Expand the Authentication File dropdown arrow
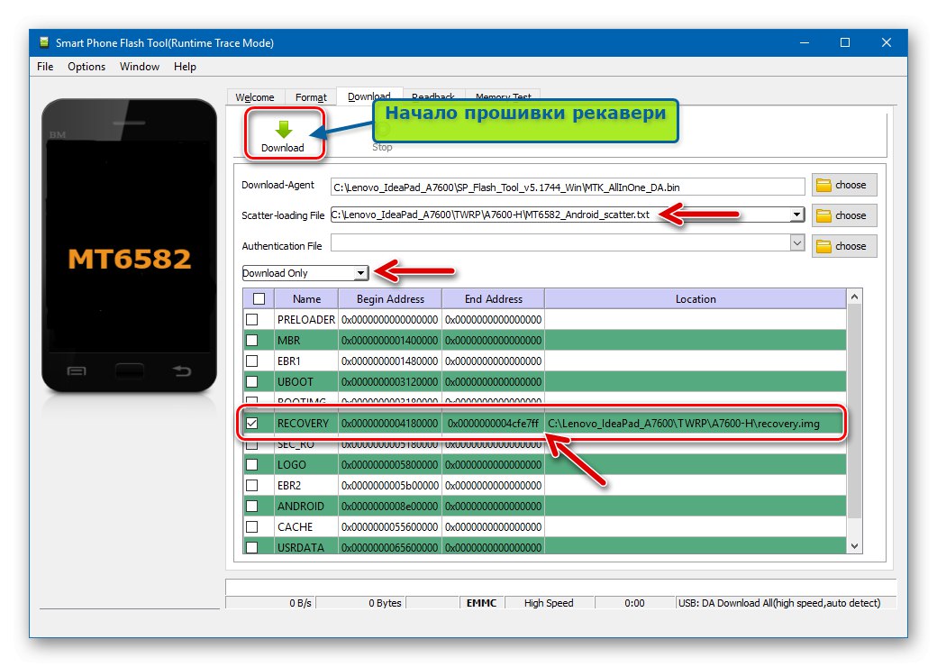 (796, 243)
